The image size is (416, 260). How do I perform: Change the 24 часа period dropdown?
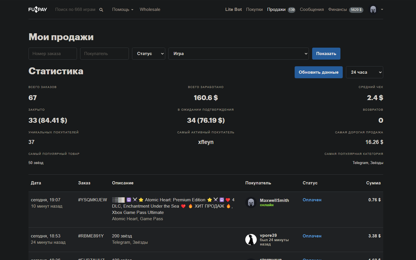click(364, 72)
